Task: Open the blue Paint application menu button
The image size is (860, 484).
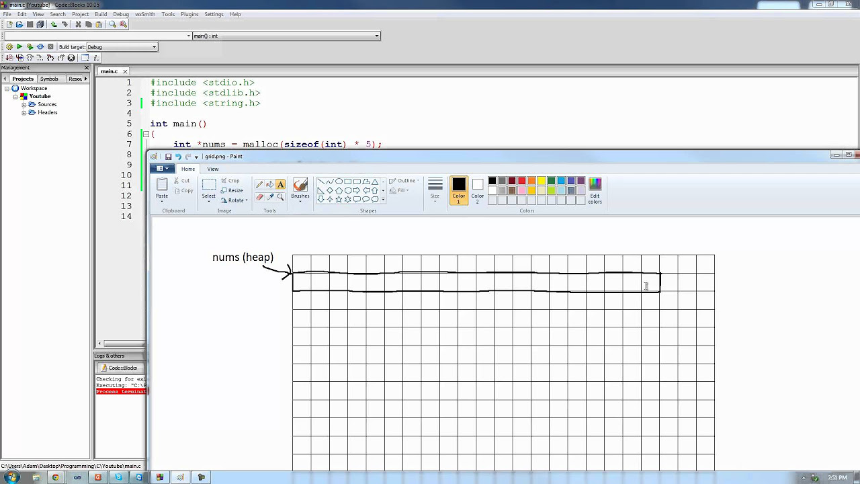Action: click(x=162, y=169)
